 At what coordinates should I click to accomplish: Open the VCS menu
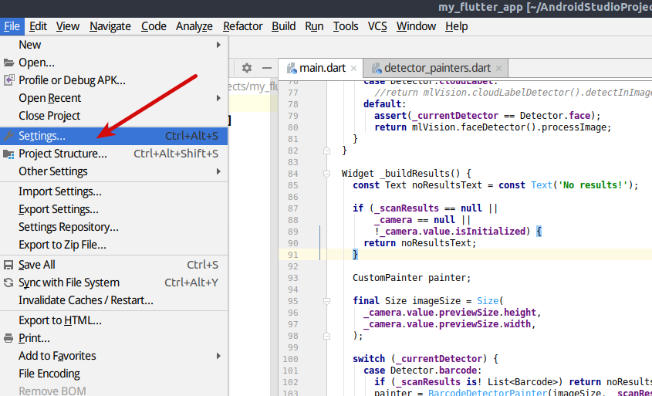(x=377, y=26)
